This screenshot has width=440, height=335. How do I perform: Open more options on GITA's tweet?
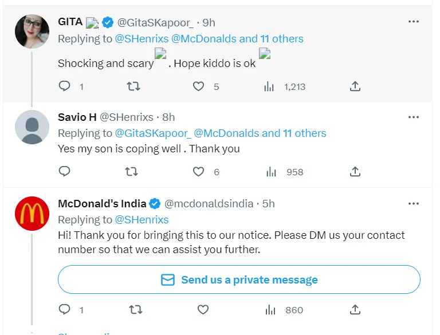point(413,22)
